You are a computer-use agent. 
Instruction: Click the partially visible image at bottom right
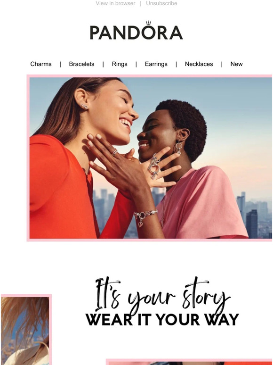click(x=189, y=362)
